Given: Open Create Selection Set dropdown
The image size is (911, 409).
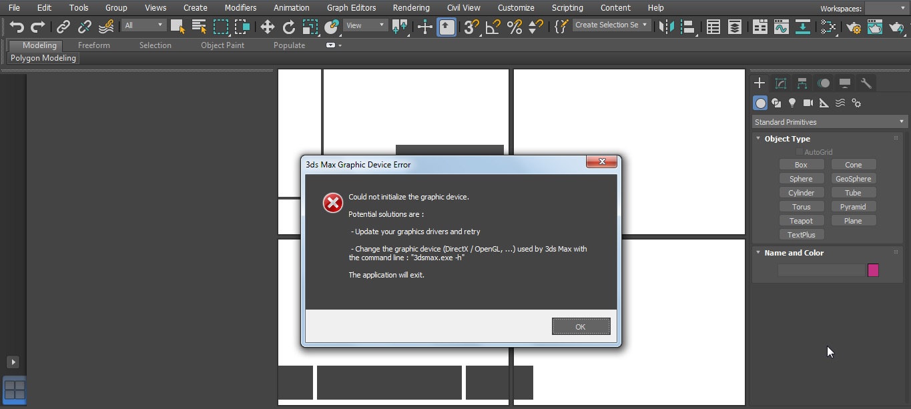Looking at the screenshot, I should tap(611, 25).
